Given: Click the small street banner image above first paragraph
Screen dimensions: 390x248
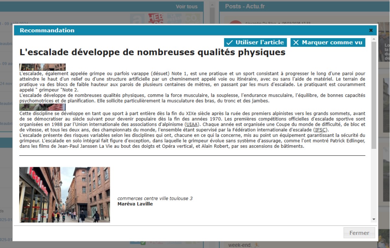Looking at the screenshot, I should point(42,67).
